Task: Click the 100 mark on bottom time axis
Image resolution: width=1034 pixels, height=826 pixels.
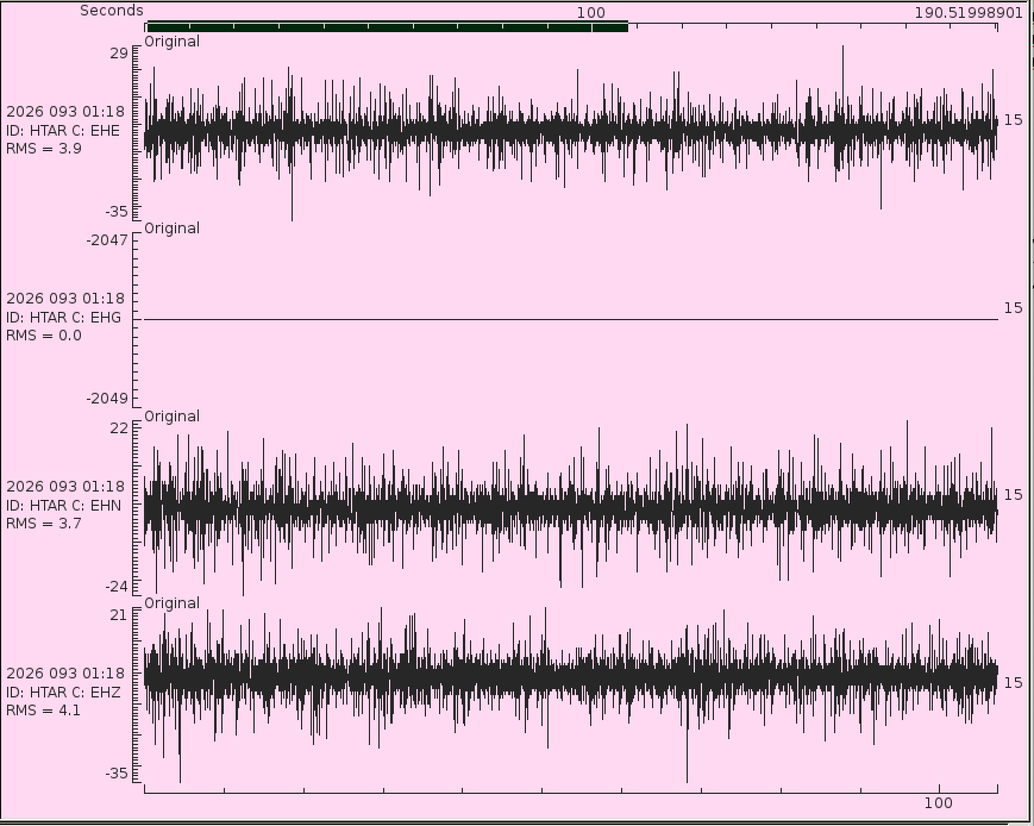Action: click(938, 803)
